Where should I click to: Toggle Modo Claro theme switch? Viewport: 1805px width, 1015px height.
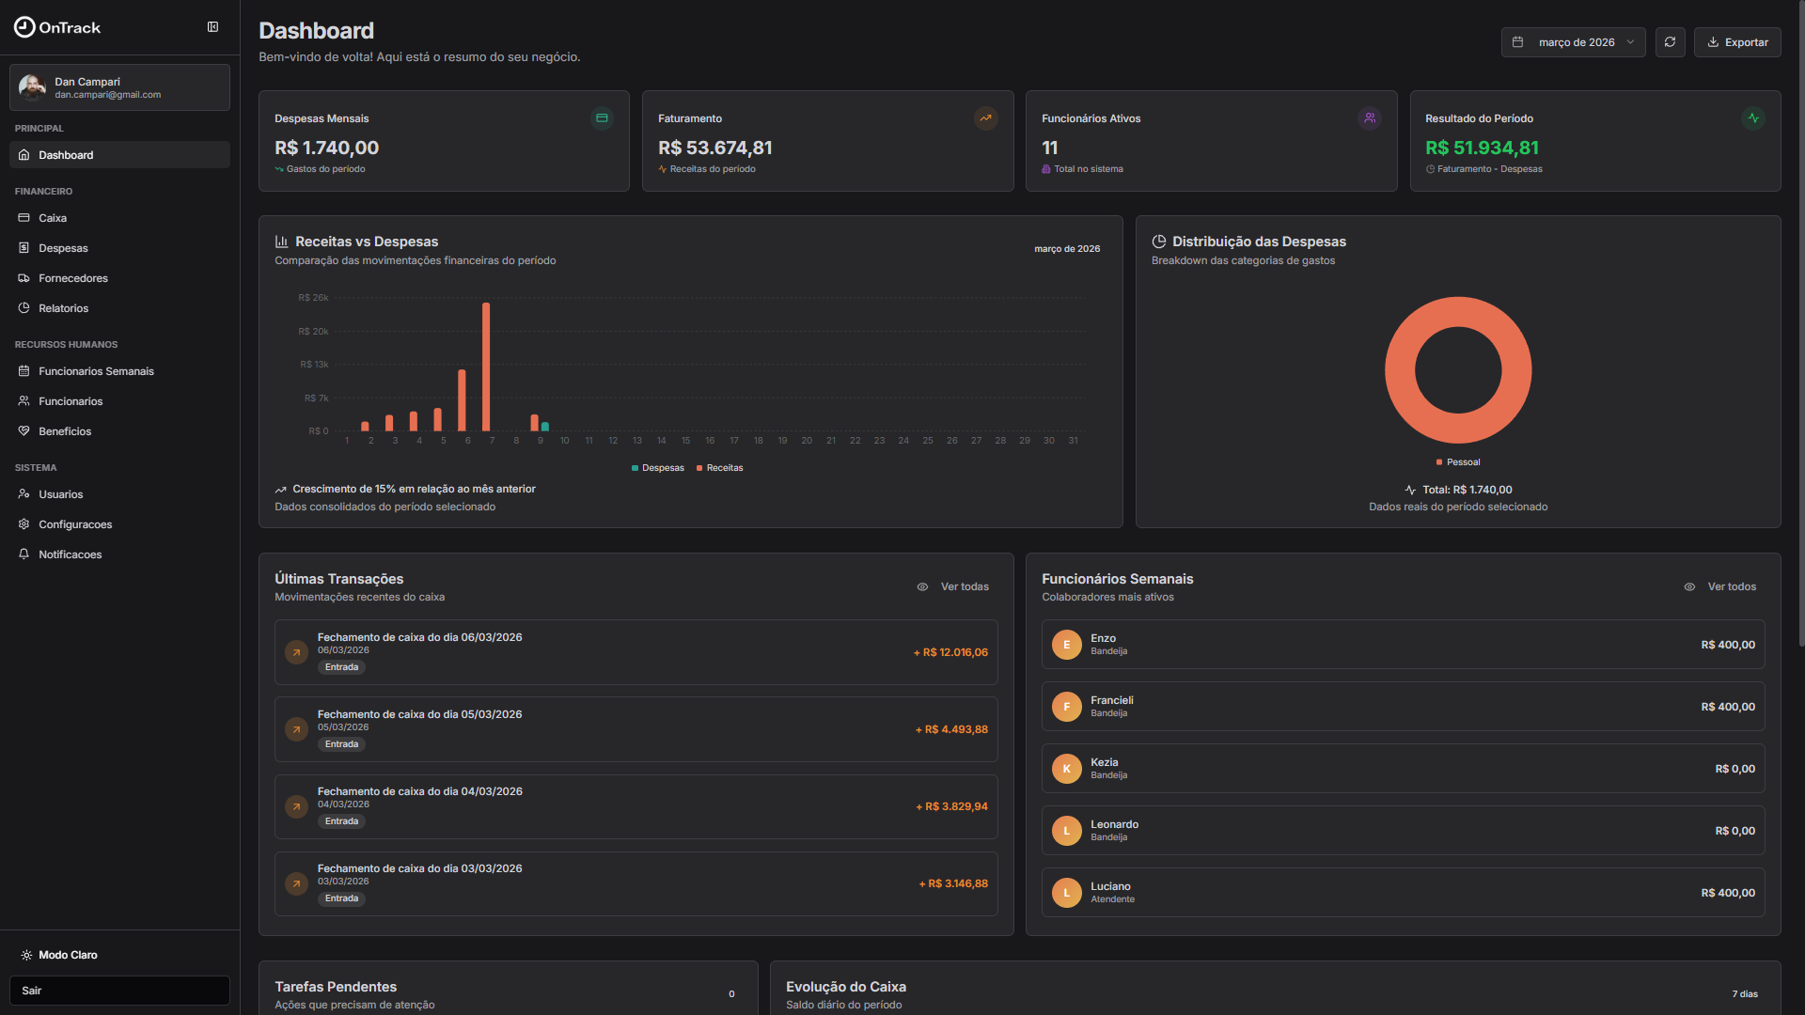coord(59,955)
